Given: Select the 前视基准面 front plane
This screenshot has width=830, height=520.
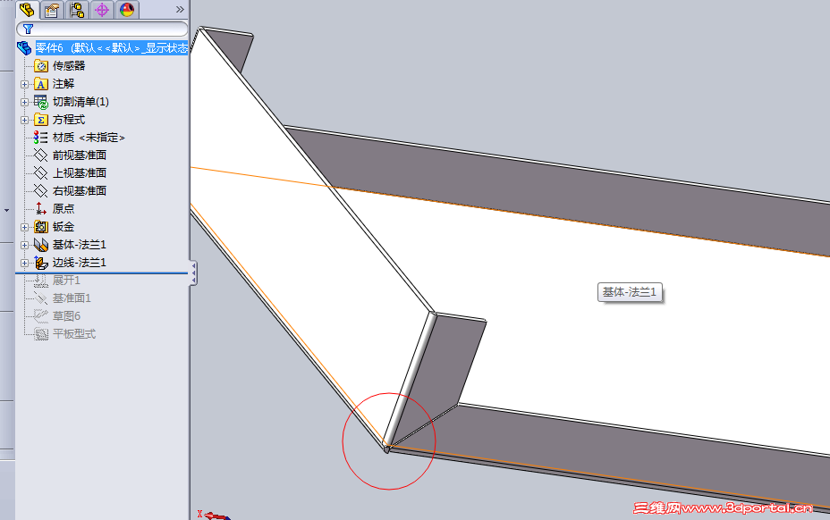Looking at the screenshot, I should (x=80, y=155).
